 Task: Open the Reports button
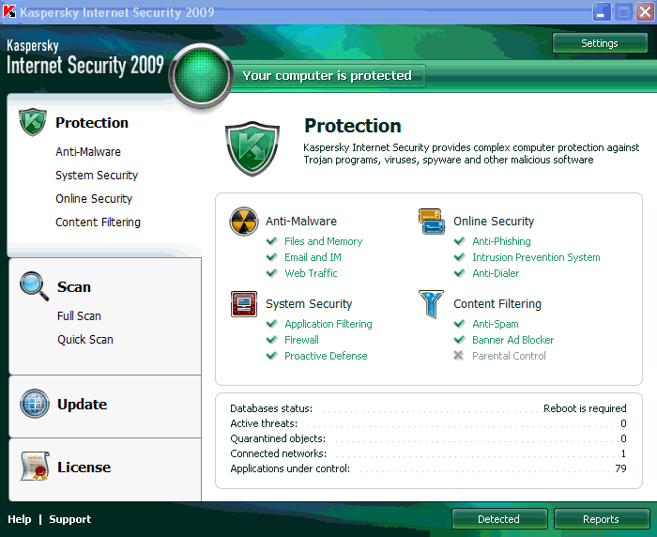602,519
